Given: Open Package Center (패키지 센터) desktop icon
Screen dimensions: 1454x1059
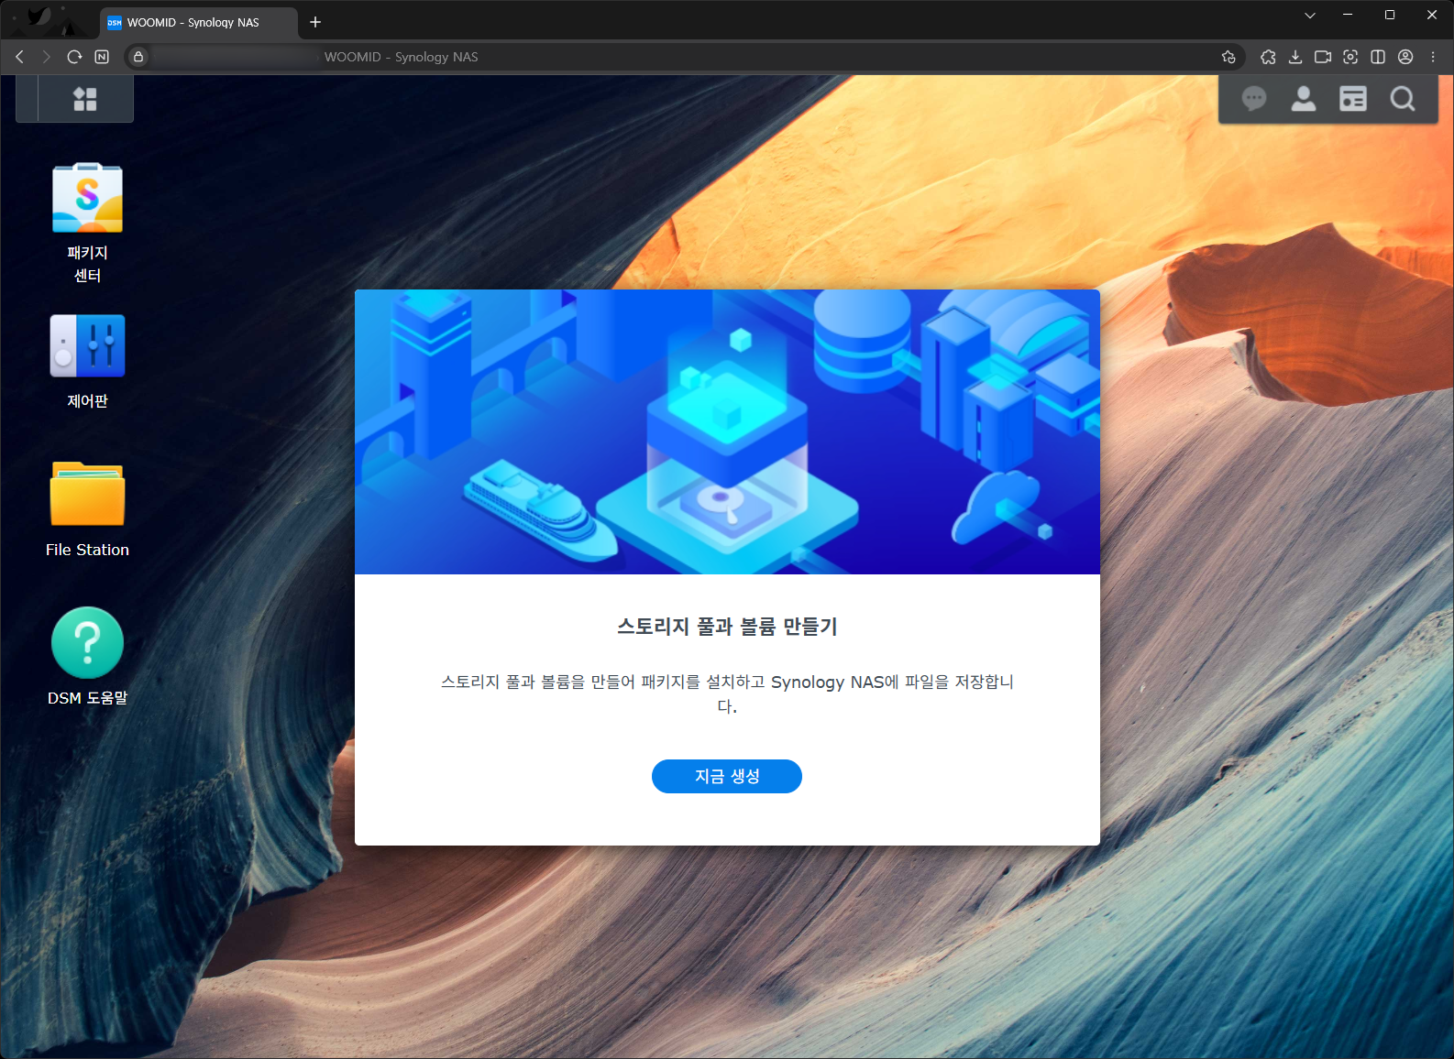Looking at the screenshot, I should (x=87, y=224).
